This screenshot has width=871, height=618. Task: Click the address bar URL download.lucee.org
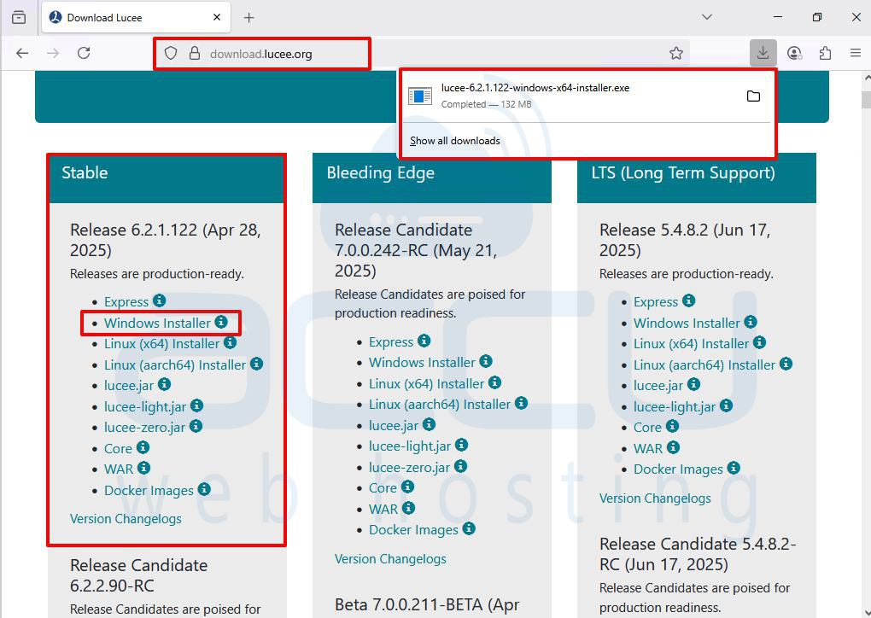261,54
